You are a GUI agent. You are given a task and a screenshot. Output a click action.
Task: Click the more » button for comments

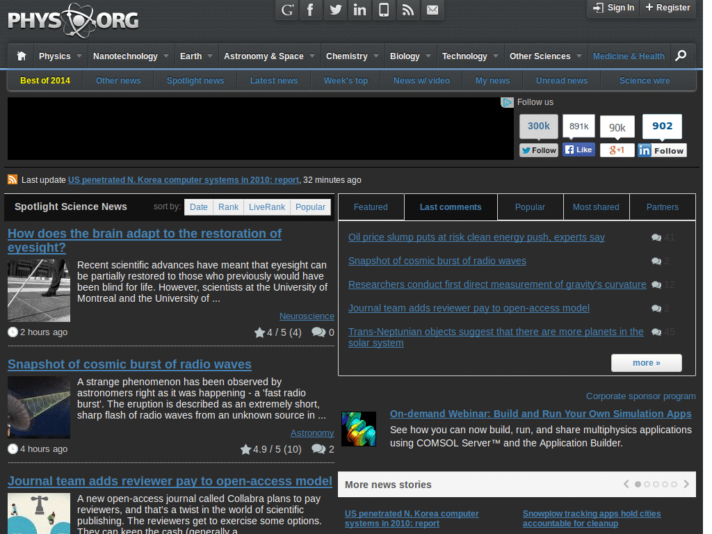[646, 362]
